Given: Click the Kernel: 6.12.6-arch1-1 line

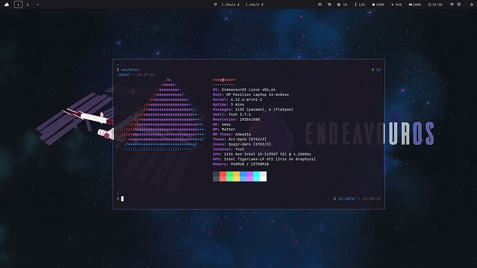Looking at the screenshot, I should pos(237,99).
